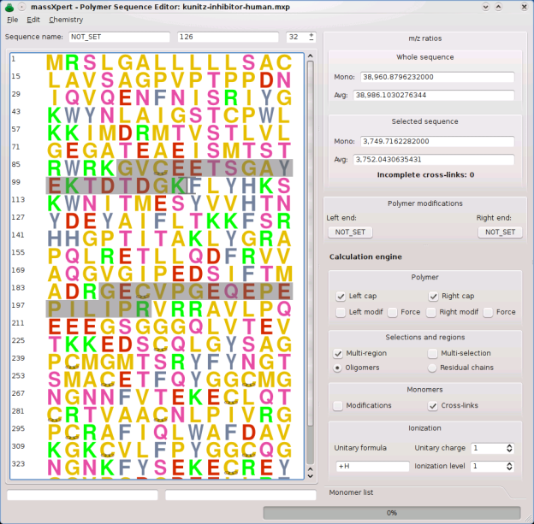
Task: Click the red E monomer starting row 211
Action: 56,327
